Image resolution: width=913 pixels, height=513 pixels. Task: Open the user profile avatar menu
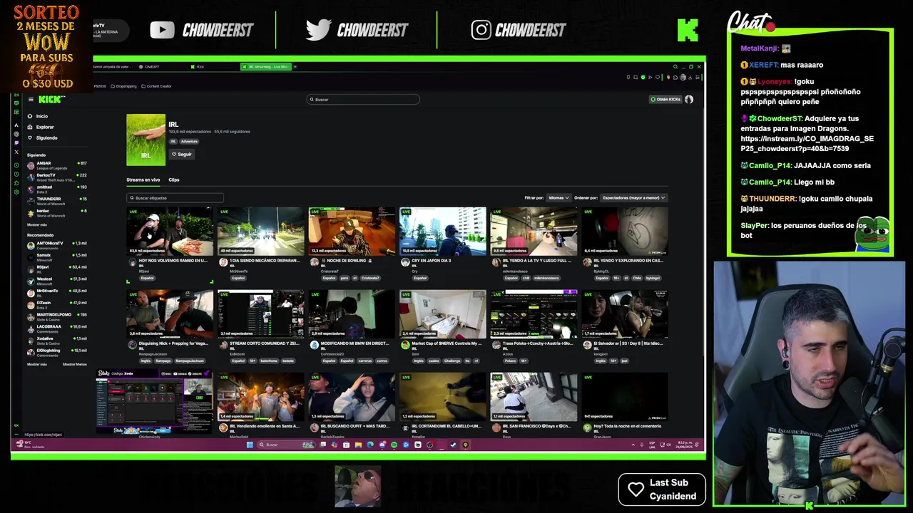pos(689,99)
